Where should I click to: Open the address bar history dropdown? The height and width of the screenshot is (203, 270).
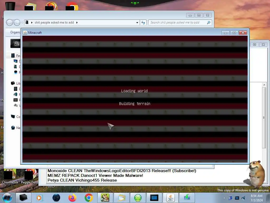[137, 23]
